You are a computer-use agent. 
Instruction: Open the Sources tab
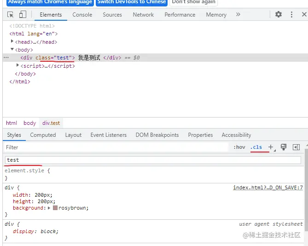click(x=112, y=15)
